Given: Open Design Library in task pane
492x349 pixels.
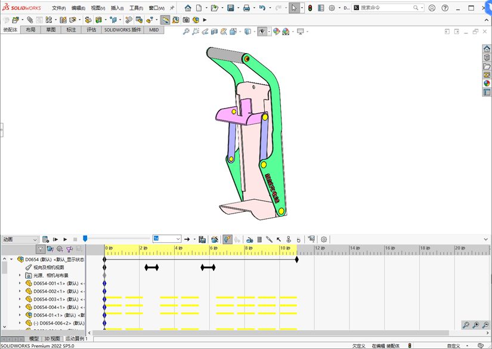Looking at the screenshot, I should coord(487,58).
